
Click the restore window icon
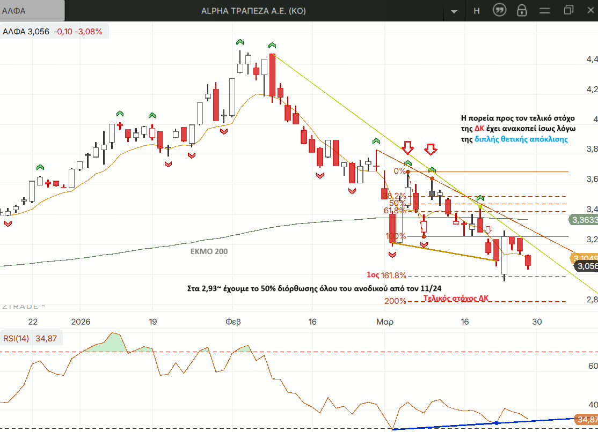tap(568, 10)
